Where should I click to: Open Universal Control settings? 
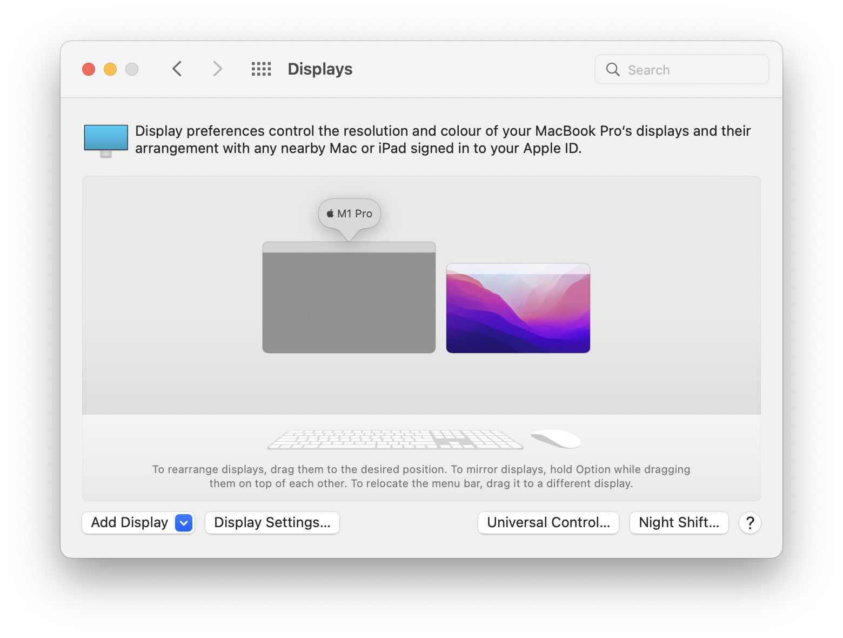tap(547, 522)
